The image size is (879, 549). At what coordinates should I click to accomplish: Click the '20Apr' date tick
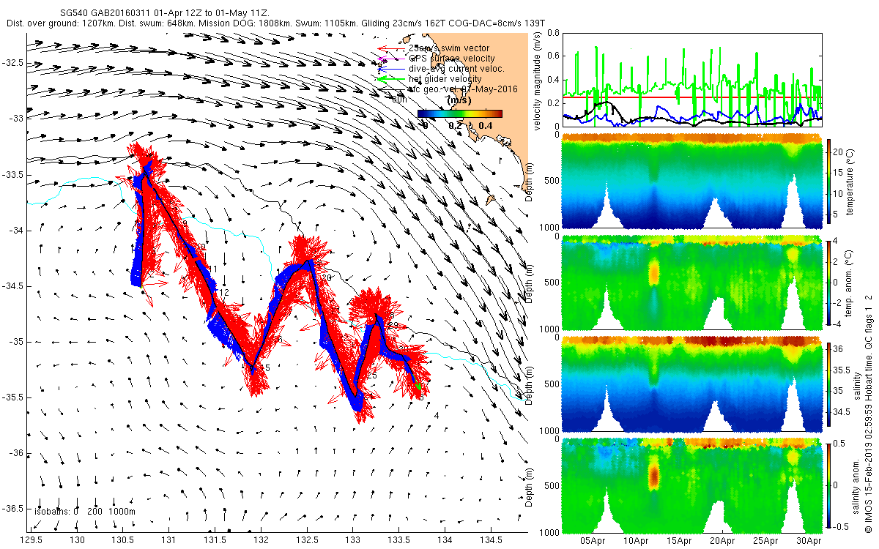coord(722,541)
